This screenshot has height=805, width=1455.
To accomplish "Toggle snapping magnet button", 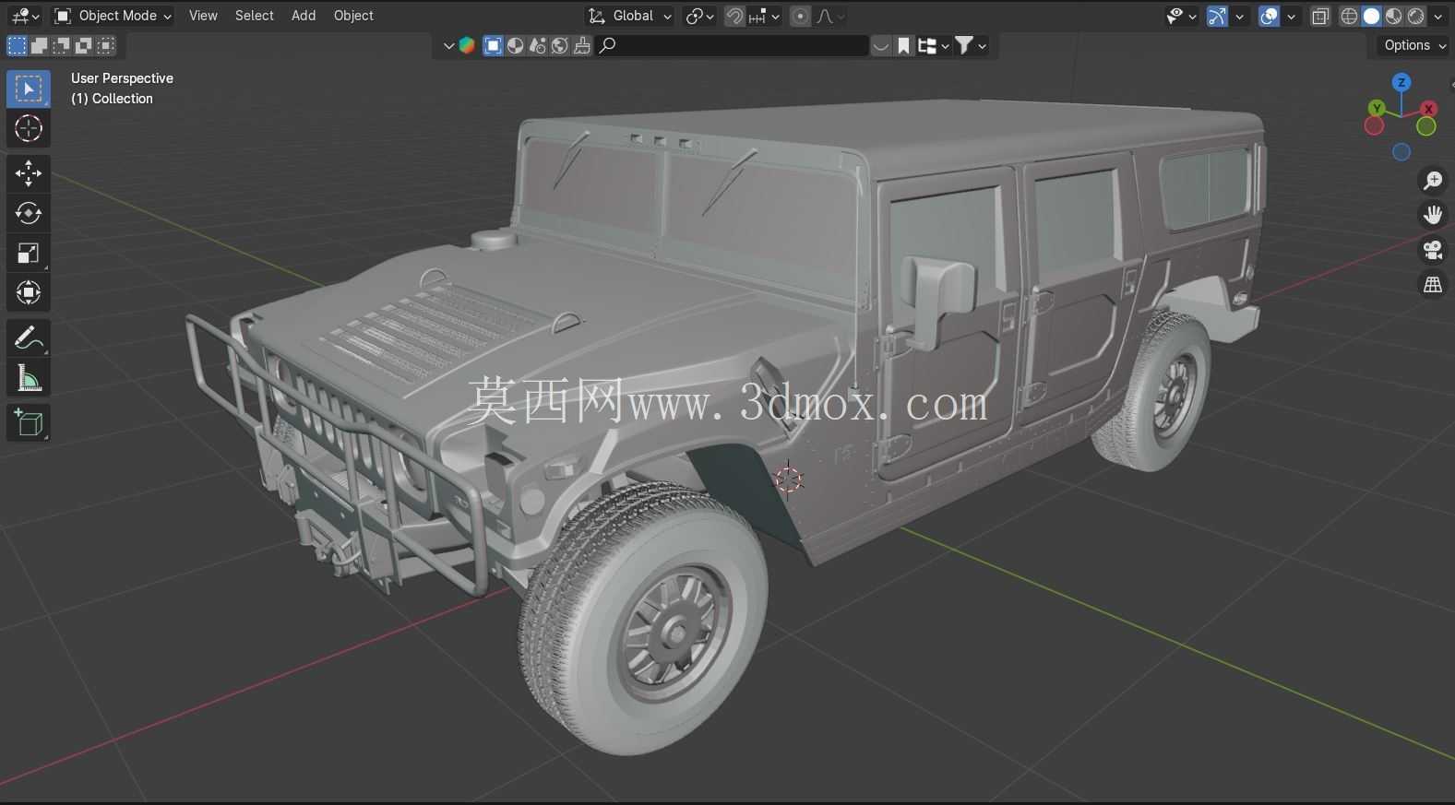I will point(734,16).
